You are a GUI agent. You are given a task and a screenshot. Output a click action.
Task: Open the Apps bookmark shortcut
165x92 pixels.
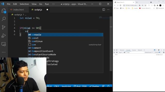tap(117, 8)
